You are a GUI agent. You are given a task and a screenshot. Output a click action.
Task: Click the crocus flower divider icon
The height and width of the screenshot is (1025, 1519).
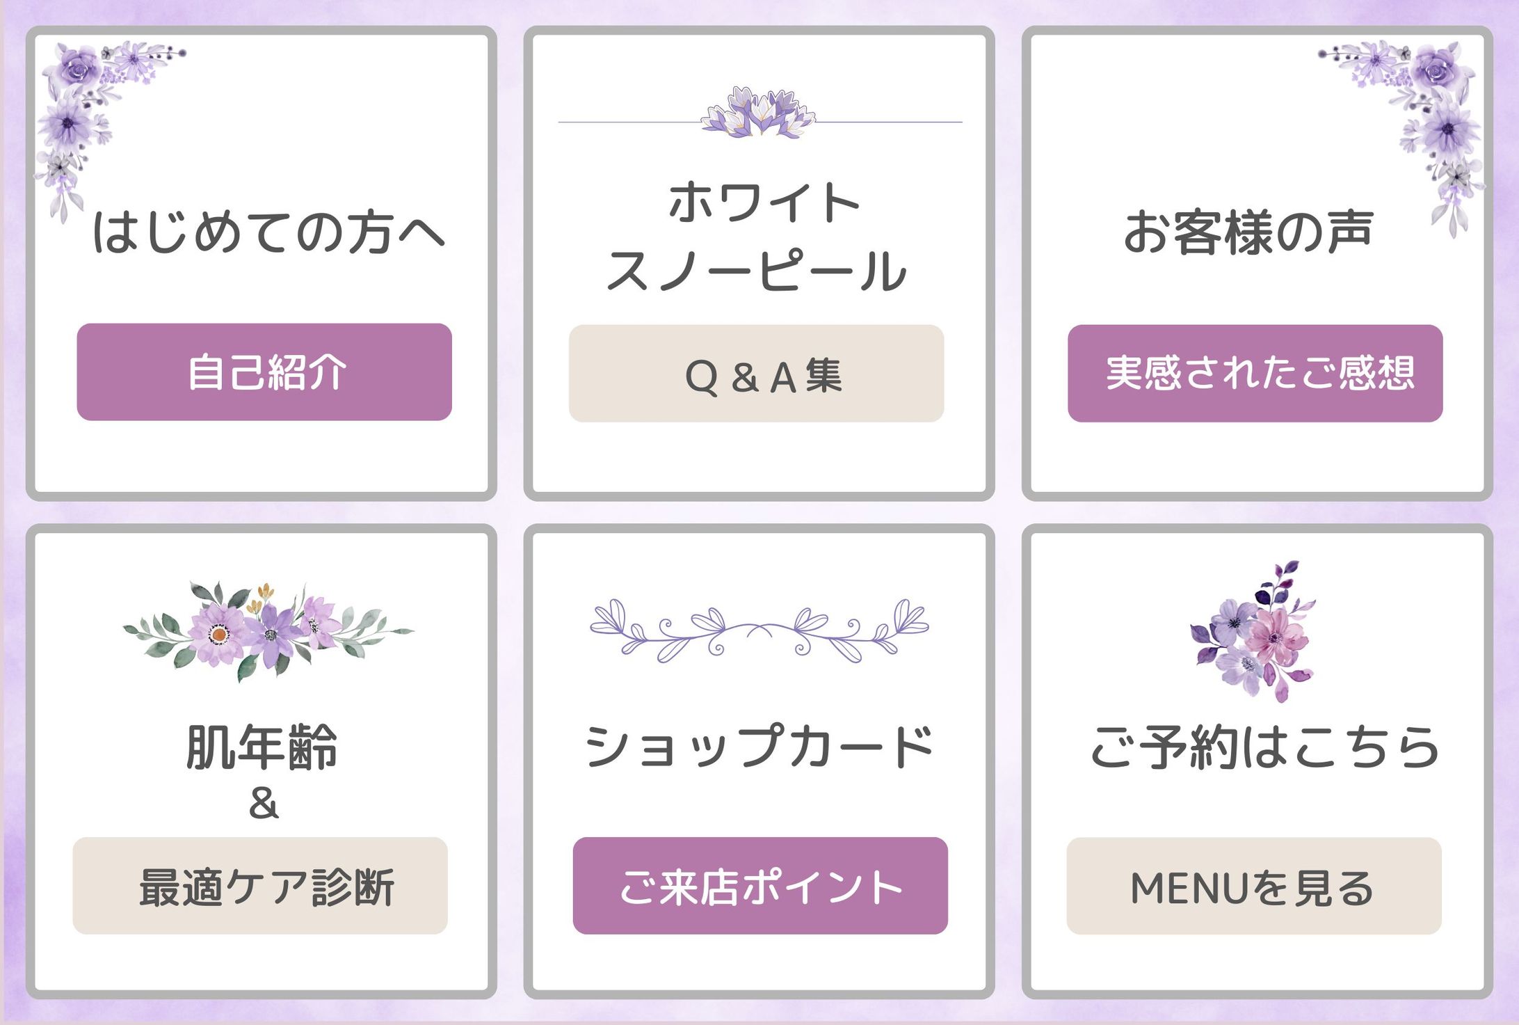click(758, 114)
